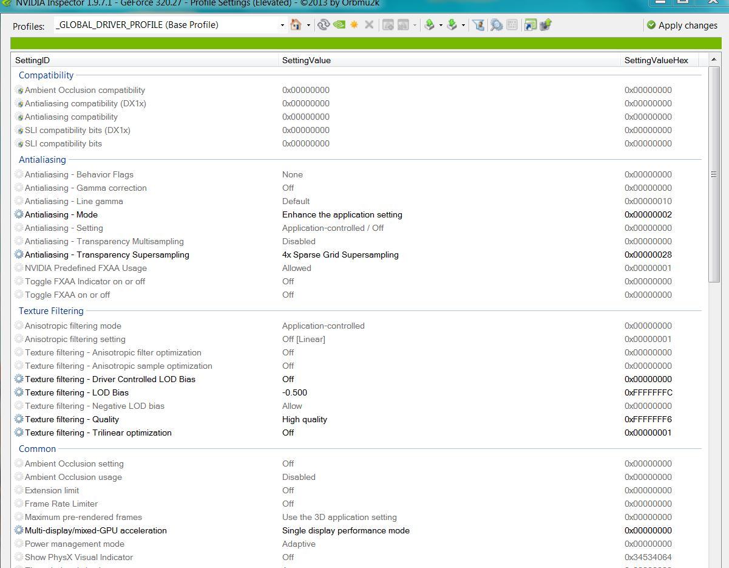This screenshot has height=568, width=729.
Task: Click the refresh profile settings icon
Action: [x=324, y=25]
